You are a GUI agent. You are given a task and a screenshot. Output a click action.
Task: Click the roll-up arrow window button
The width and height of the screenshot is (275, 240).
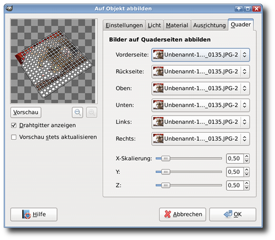pyautogui.click(x=239, y=8)
